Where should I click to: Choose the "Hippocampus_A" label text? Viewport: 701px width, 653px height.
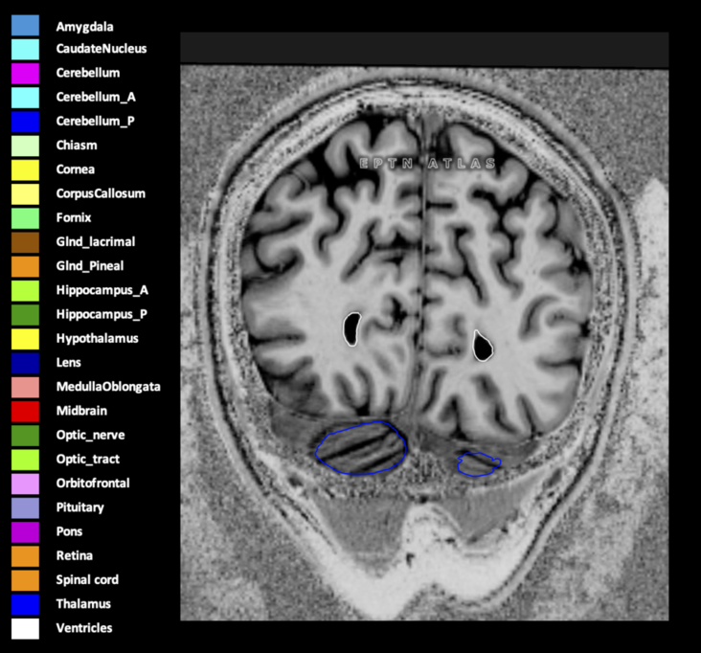click(102, 290)
